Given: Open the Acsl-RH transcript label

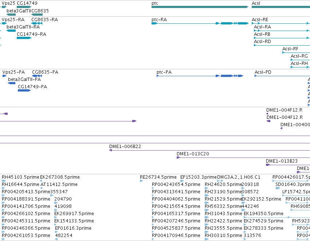Looking at the screenshot, I should coord(299,63).
